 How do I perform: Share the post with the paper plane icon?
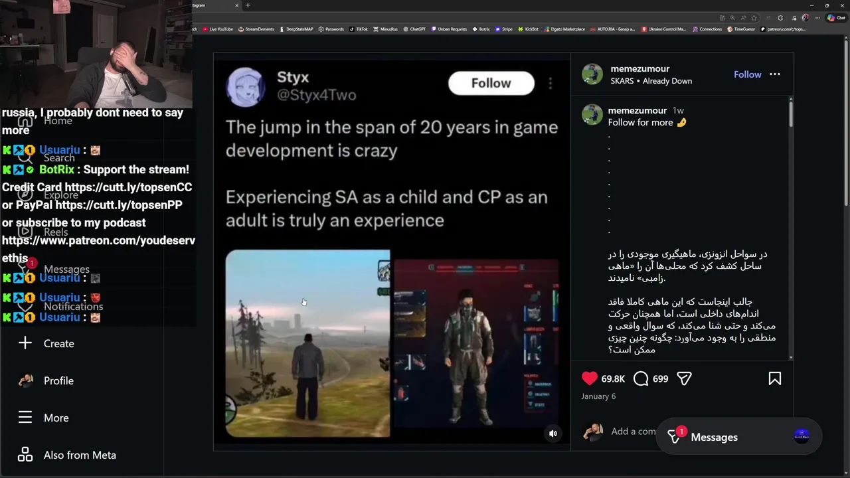click(x=684, y=378)
